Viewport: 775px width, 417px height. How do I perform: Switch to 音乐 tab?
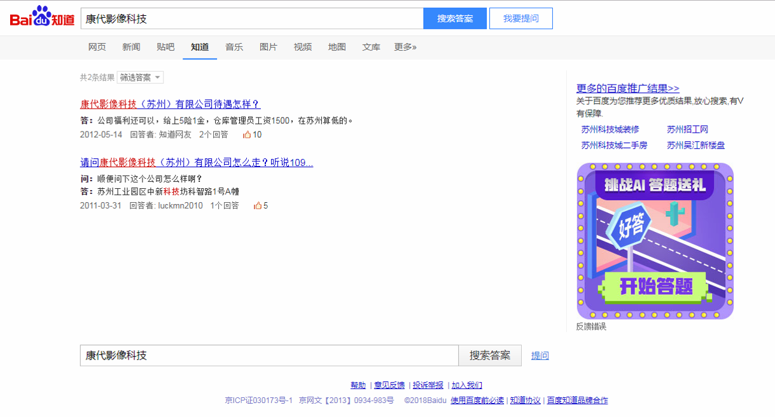click(234, 47)
